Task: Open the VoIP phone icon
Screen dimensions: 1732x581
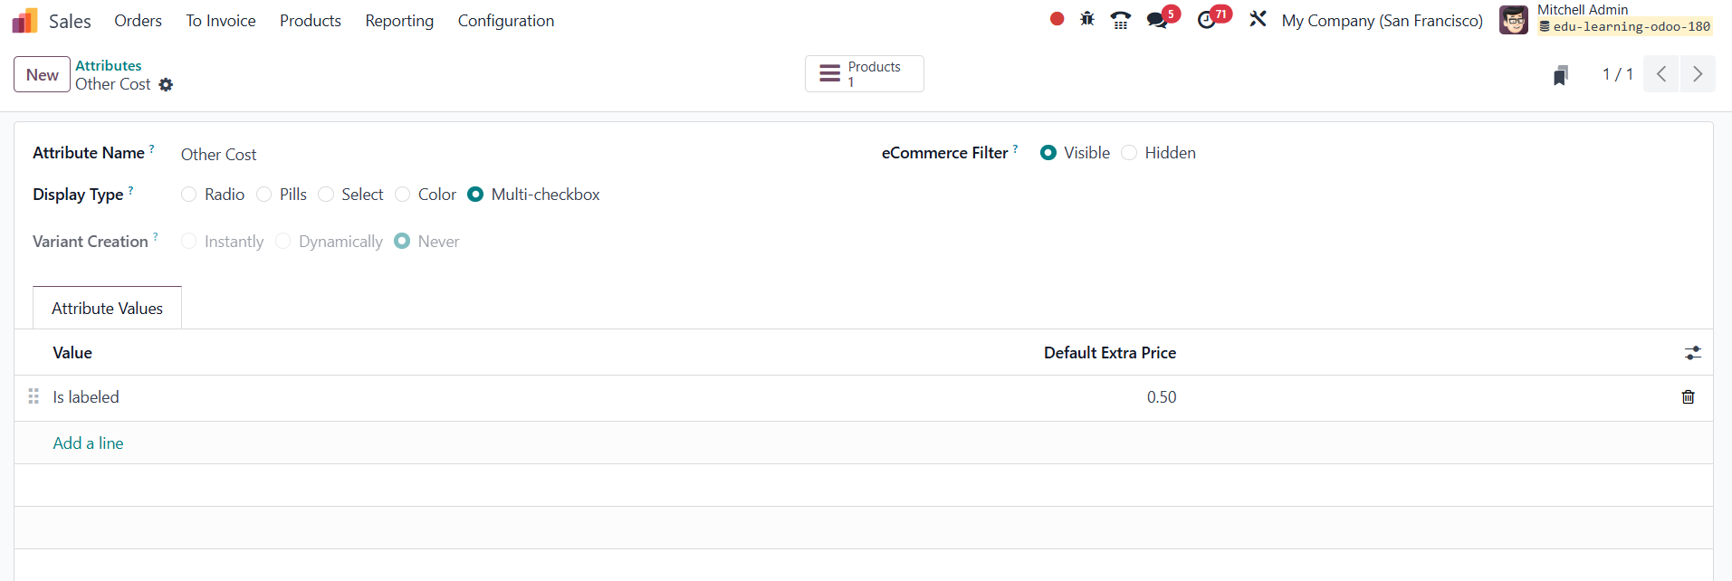Action: pyautogui.click(x=1120, y=20)
